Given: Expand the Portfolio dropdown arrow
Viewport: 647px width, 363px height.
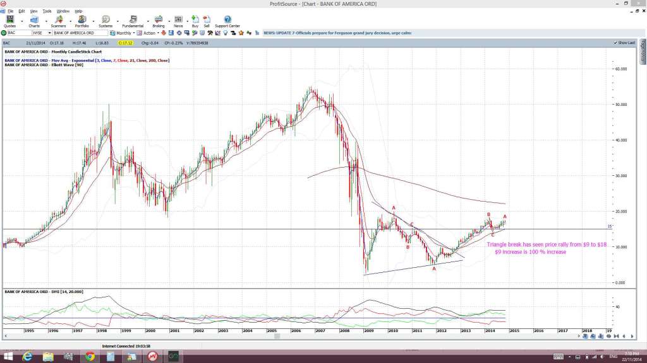Looking at the screenshot, I should click(x=94, y=21).
